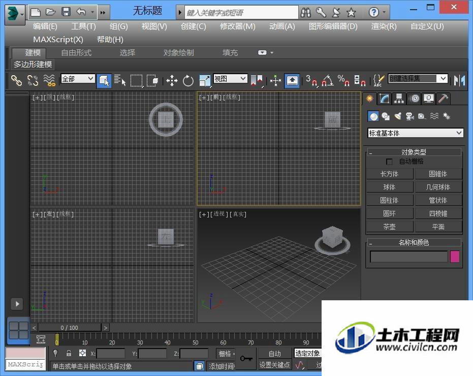Open a file with the folder icon
This screenshot has height=376, width=473.
point(50,12)
